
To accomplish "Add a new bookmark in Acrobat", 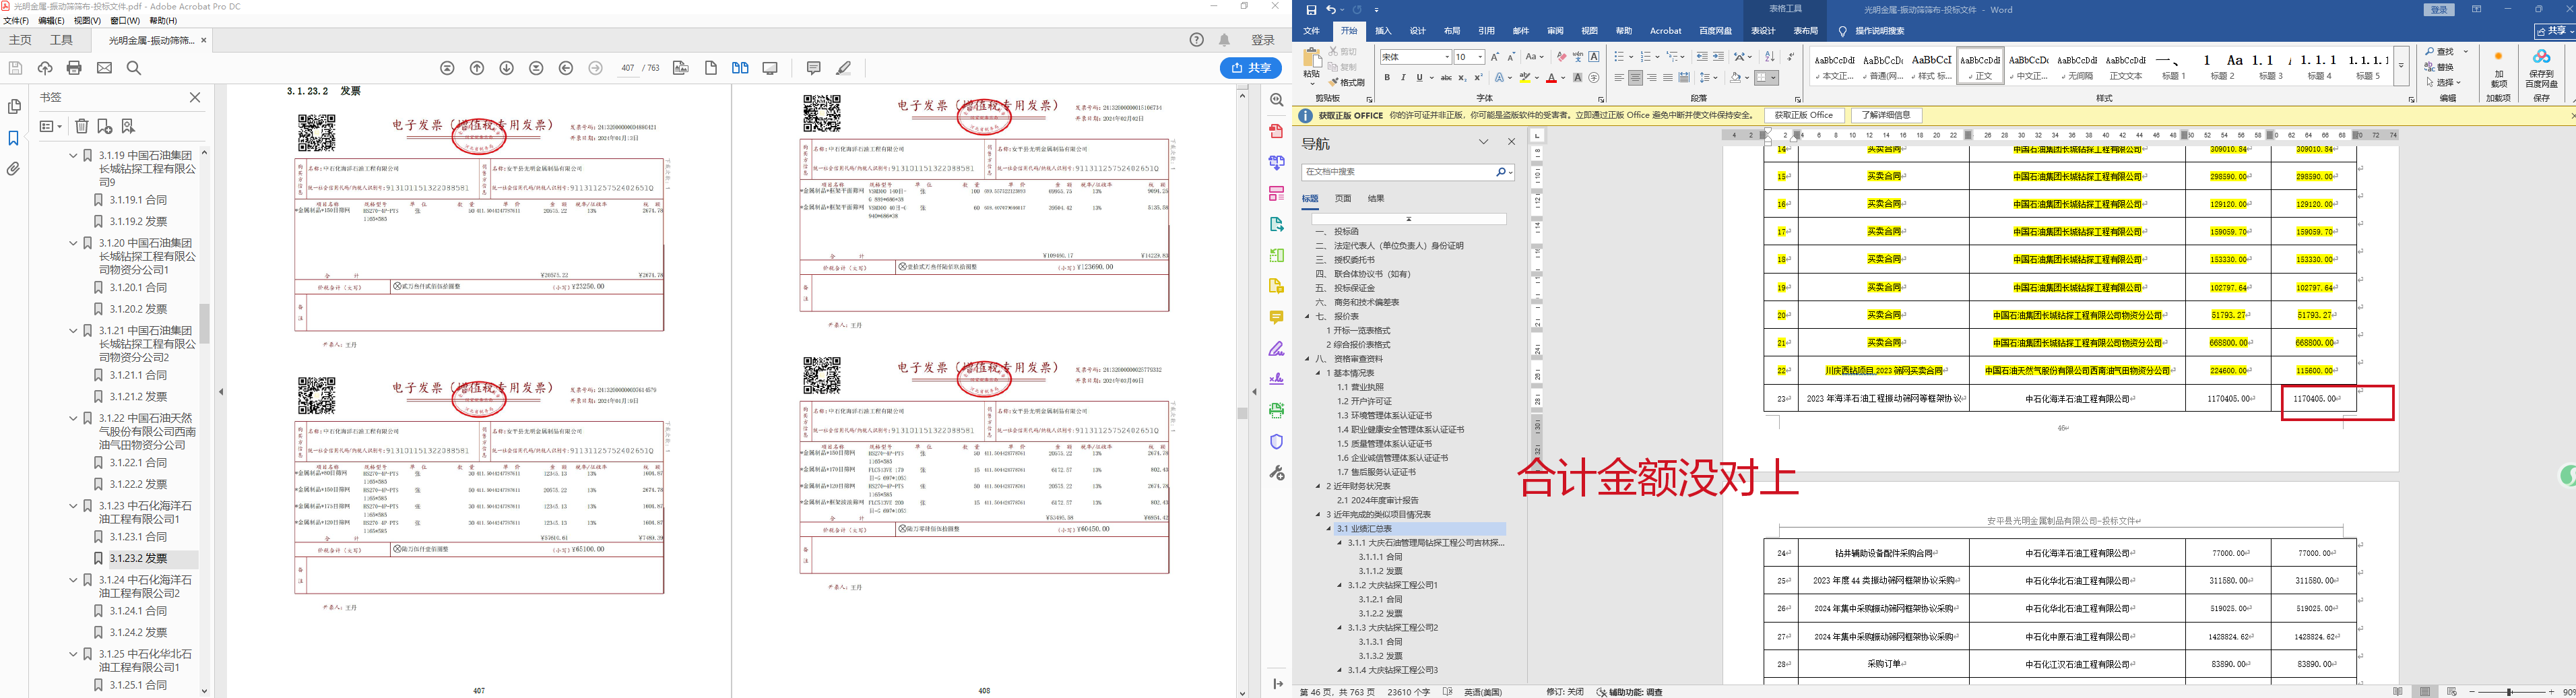I will [105, 126].
